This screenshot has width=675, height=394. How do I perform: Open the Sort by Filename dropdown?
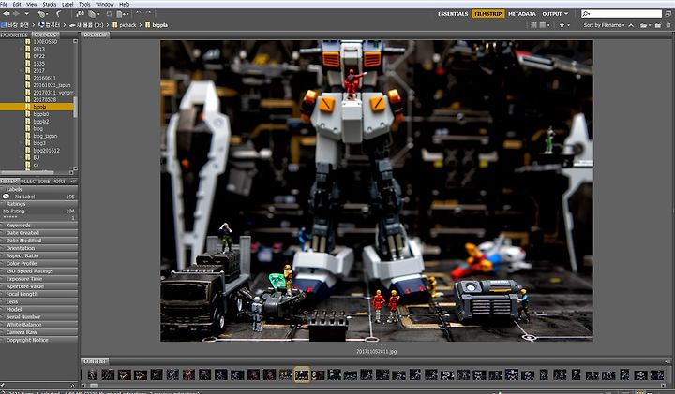[605, 25]
